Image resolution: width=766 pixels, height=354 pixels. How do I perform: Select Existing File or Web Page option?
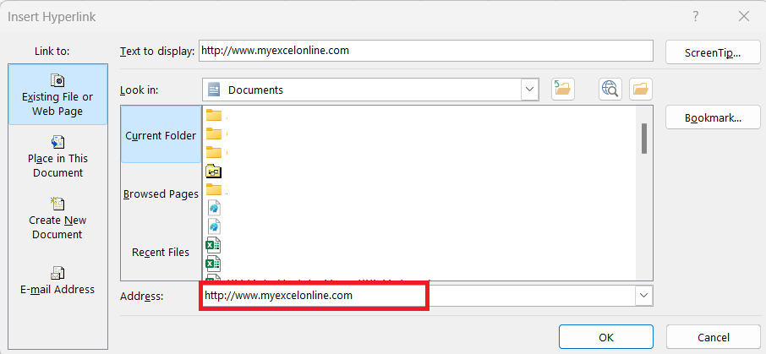tap(57, 95)
